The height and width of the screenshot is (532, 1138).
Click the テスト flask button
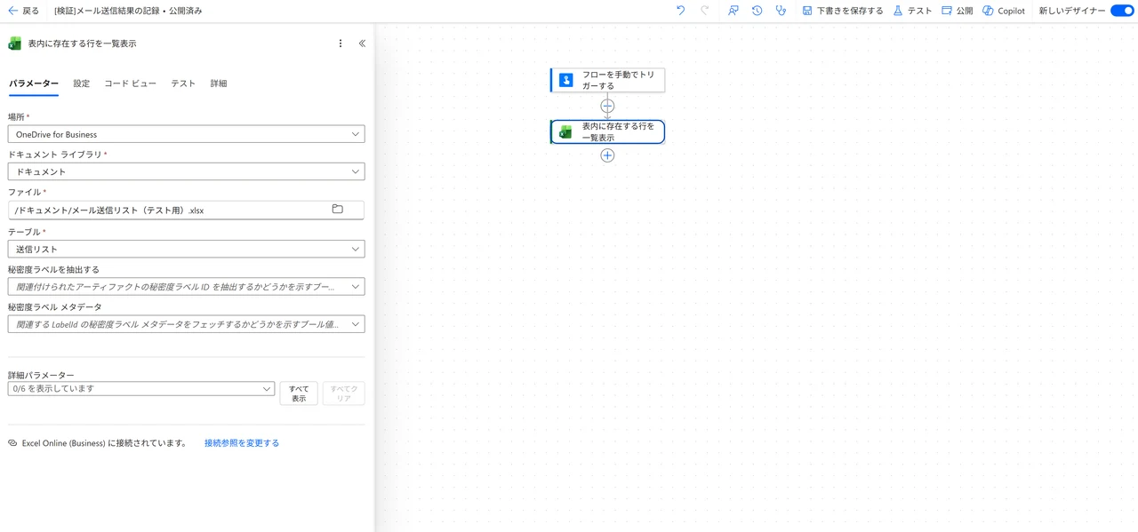(912, 11)
